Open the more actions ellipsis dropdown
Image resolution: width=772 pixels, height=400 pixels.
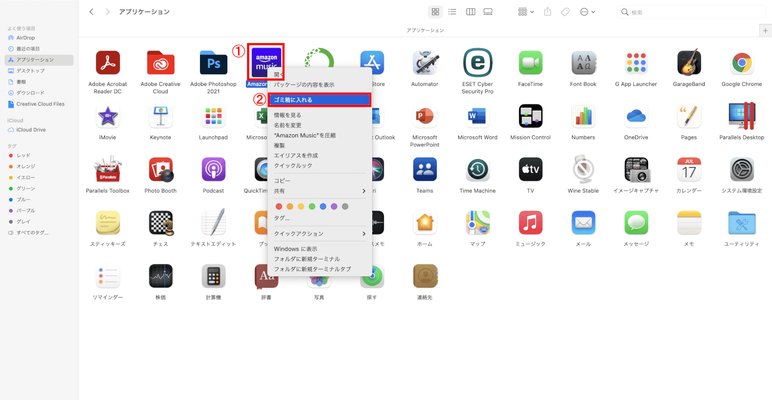click(587, 12)
